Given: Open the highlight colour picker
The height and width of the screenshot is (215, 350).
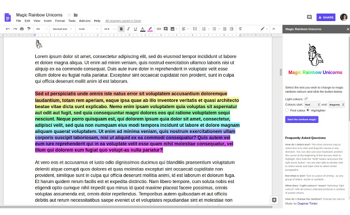Looking at the screenshot, I should coord(150,29).
